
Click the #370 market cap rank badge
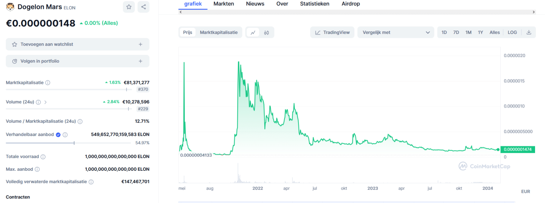pos(143,90)
